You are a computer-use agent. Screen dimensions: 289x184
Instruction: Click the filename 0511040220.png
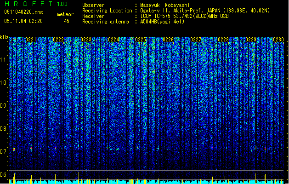(23, 12)
